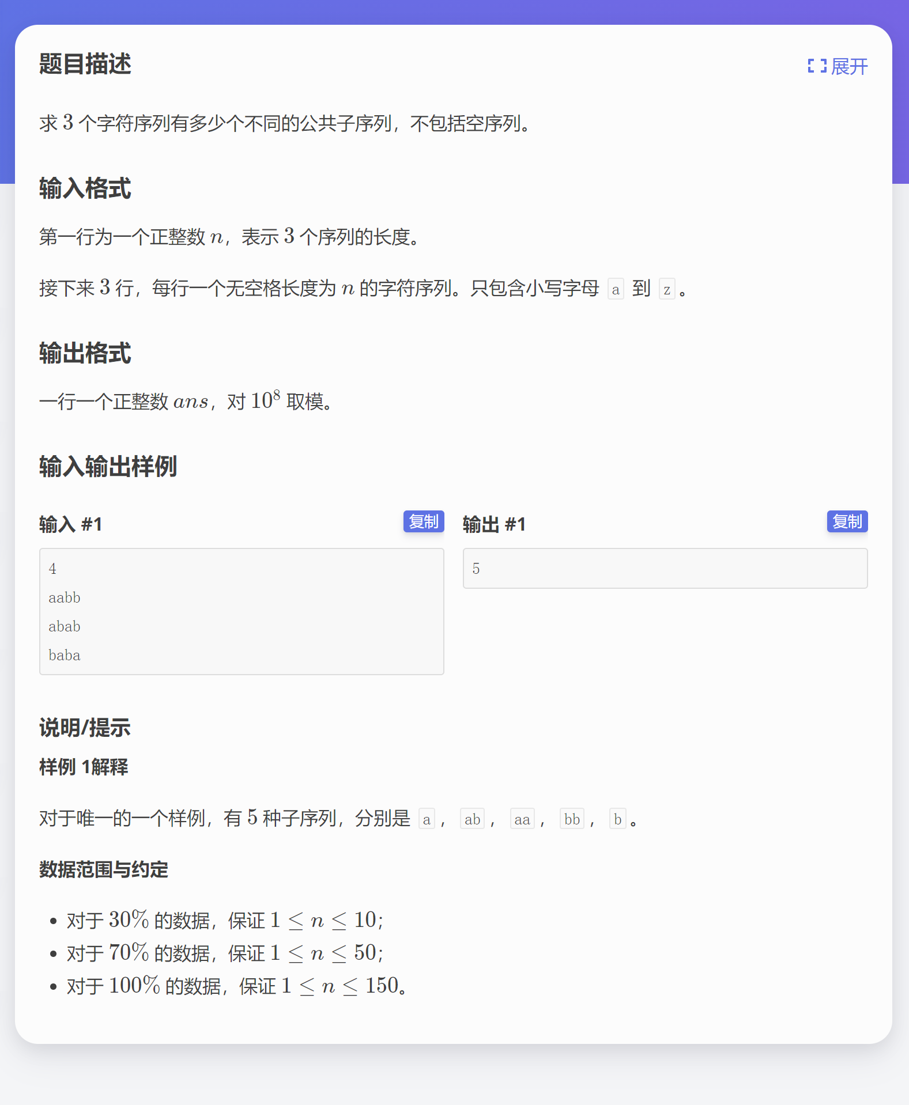Image resolution: width=909 pixels, height=1105 pixels.
Task: Copy the 输入 #1 sample with 复制
Action: click(424, 521)
